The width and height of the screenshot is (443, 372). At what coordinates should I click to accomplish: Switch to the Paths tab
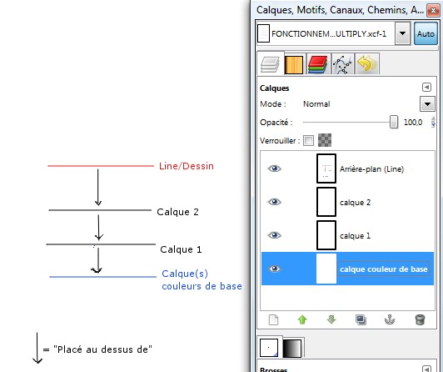[x=342, y=64]
